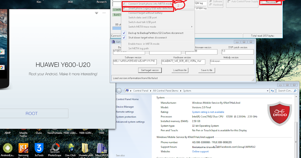Click the Hardware version field
301x158 pixels.
pos(183,62)
